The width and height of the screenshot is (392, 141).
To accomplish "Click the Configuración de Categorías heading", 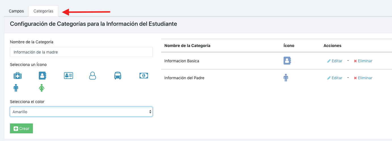I will point(93,24).
